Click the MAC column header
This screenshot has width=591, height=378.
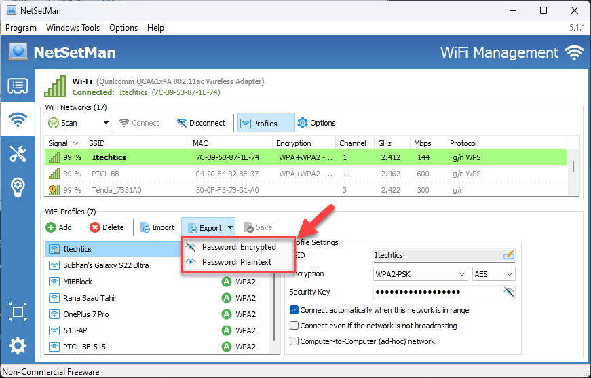231,143
